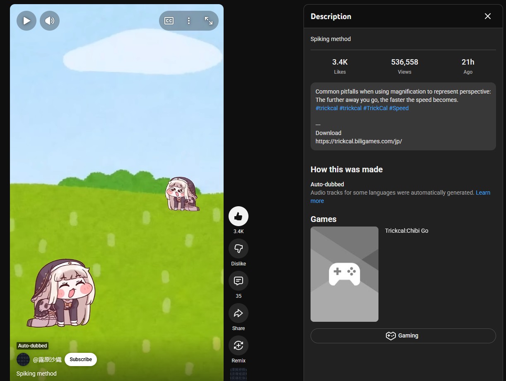Share this Short

(239, 313)
